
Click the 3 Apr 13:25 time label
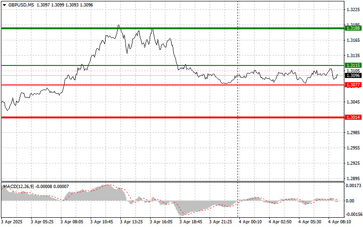tap(131, 222)
